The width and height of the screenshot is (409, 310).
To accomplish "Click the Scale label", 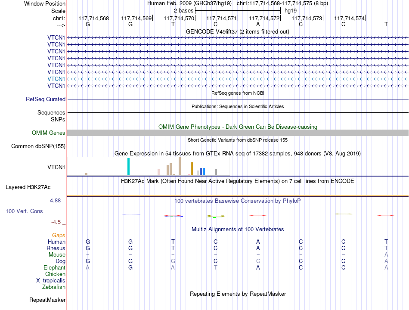I will coord(58,11).
